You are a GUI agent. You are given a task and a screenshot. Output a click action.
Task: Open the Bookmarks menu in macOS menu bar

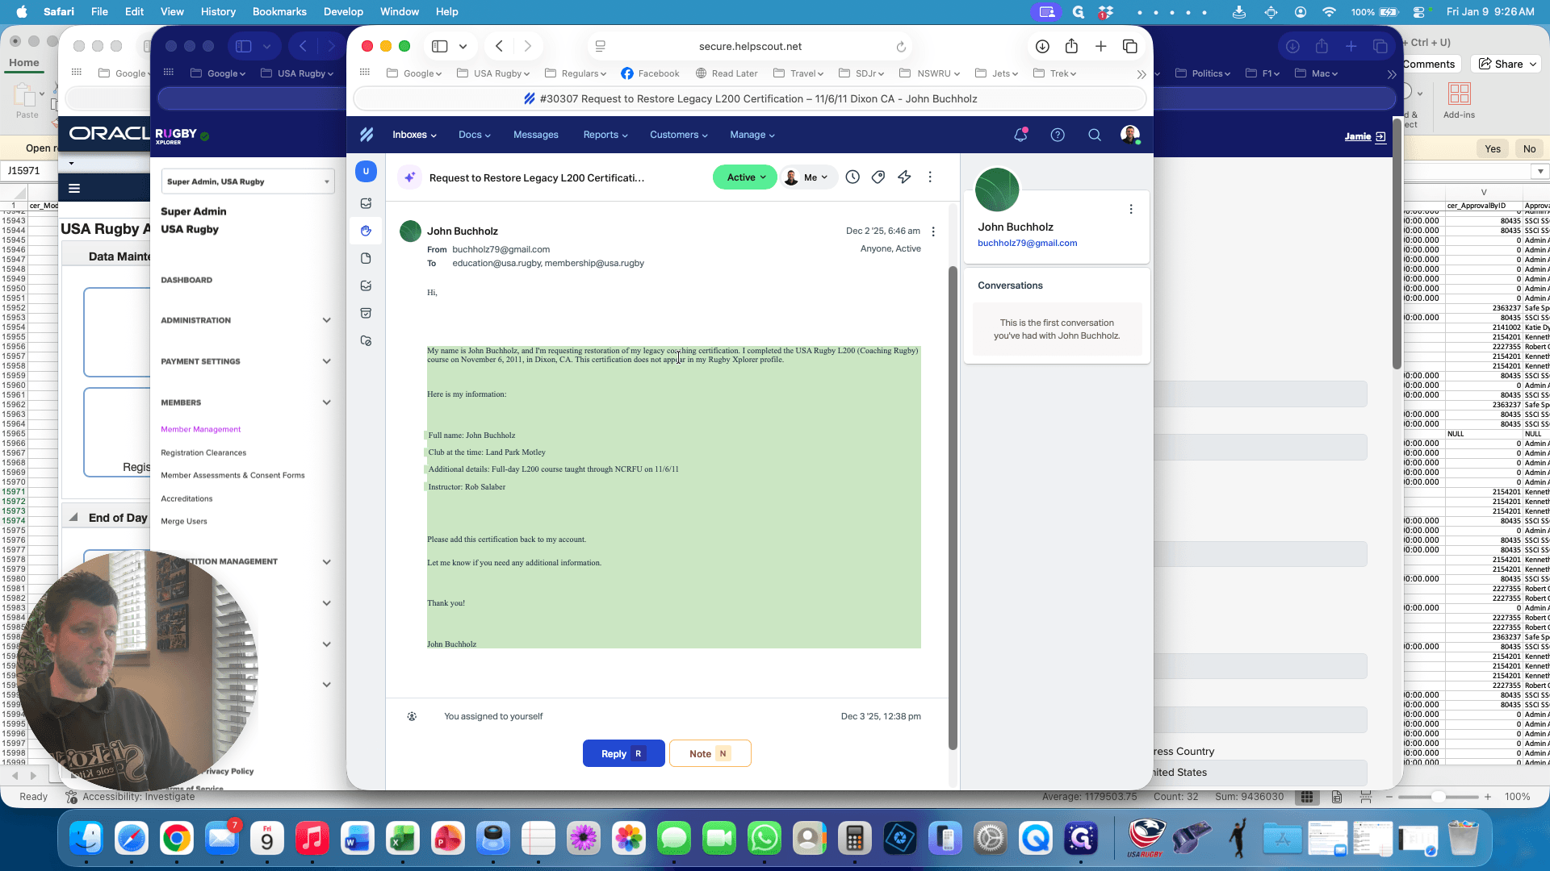pos(279,11)
